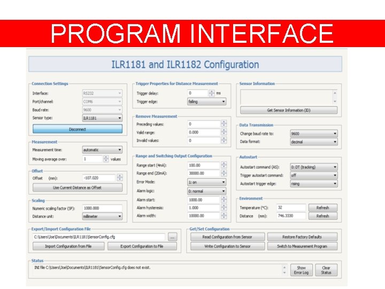This screenshot has width=385, height=289.
Task: Click the Offset (mm) input field
Action: 99,178
